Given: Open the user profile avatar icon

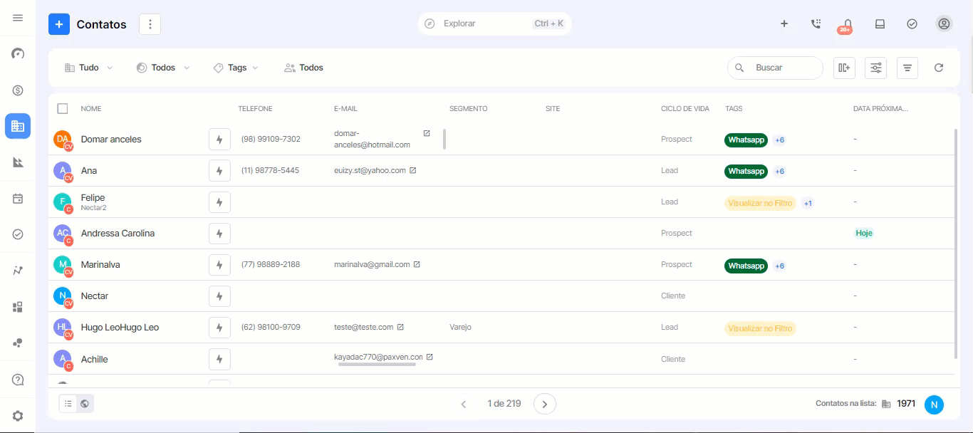Looking at the screenshot, I should click(945, 24).
